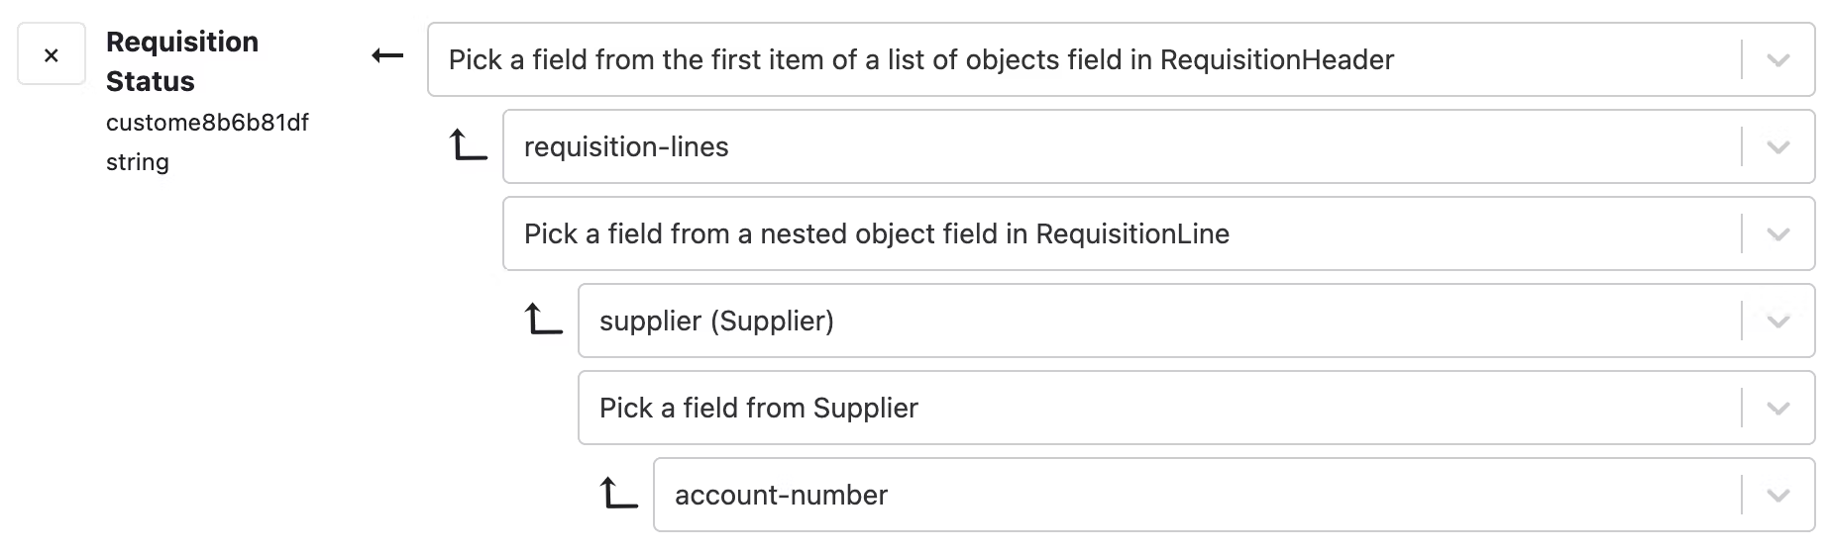This screenshot has height=552, width=1829.
Task: Click the left-pointing mapping arrow icon
Action: point(387,55)
